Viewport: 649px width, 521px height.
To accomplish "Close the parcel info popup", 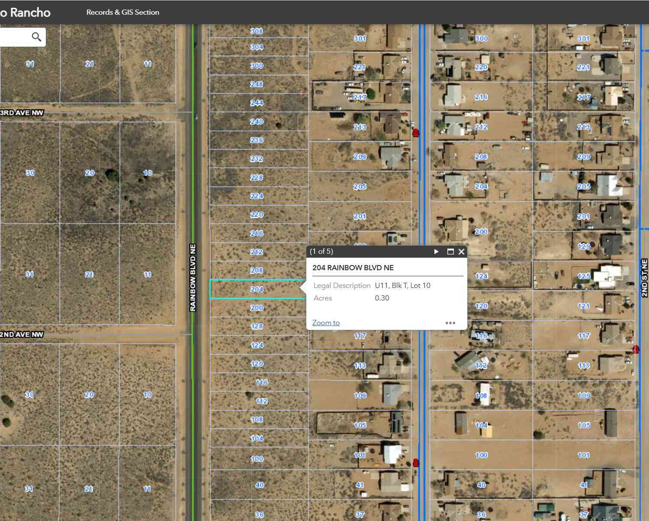I will (x=462, y=252).
